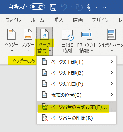Click the クイック パーツ document icon
Screen dimensions: 123x132
coord(111,34)
